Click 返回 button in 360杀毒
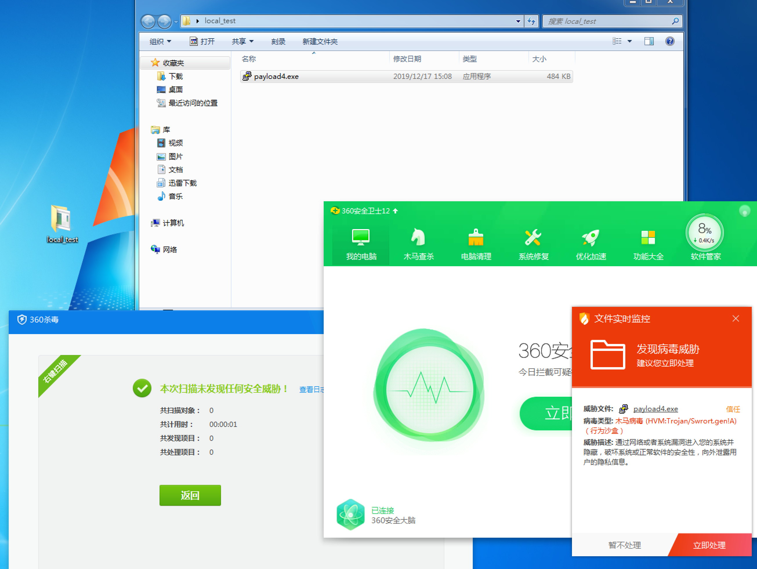This screenshot has height=569, width=757. point(190,495)
